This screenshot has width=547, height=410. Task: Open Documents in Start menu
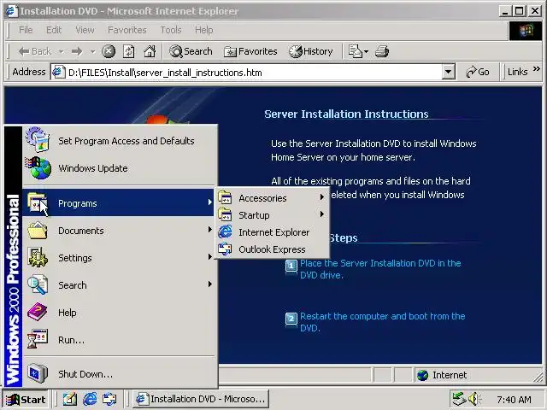coord(119,231)
